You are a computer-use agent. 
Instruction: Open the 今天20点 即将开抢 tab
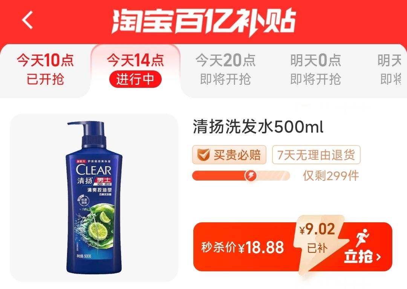click(x=225, y=70)
